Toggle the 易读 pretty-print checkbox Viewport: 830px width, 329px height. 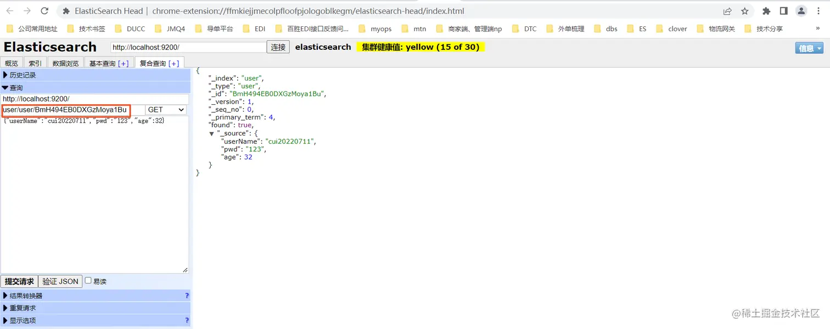(88, 281)
